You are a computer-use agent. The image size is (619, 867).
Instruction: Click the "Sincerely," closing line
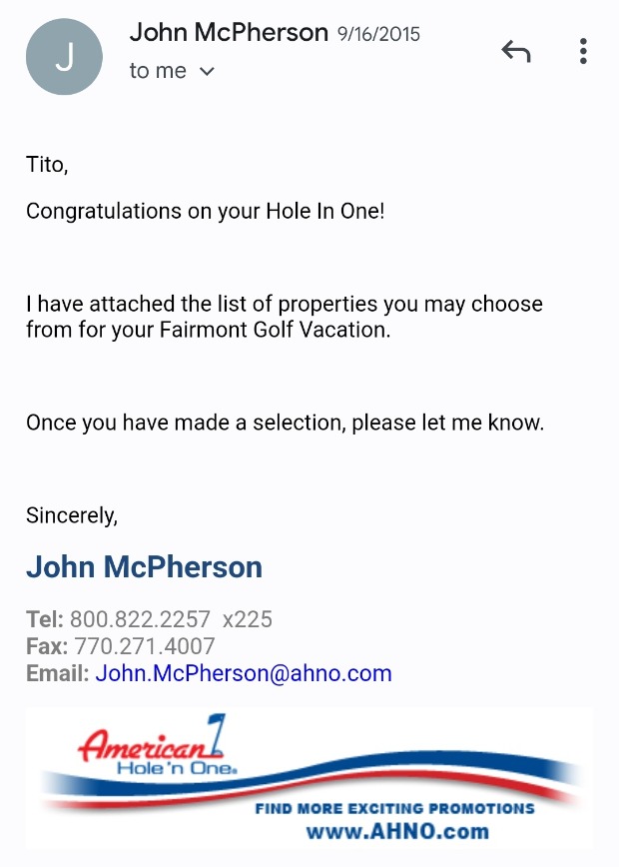pyautogui.click(x=72, y=516)
